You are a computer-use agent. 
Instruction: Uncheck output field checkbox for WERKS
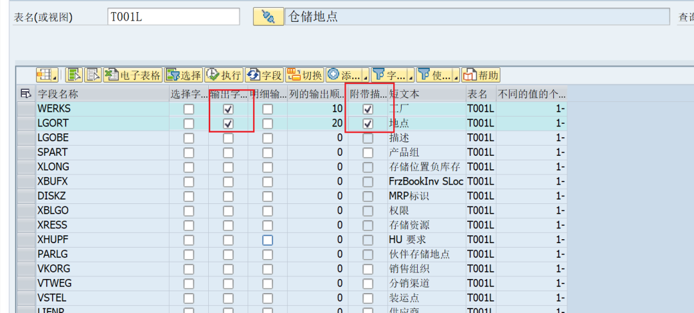tap(228, 109)
